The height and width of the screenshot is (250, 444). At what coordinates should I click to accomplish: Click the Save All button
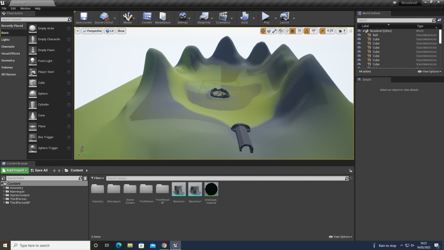pyautogui.click(x=39, y=171)
